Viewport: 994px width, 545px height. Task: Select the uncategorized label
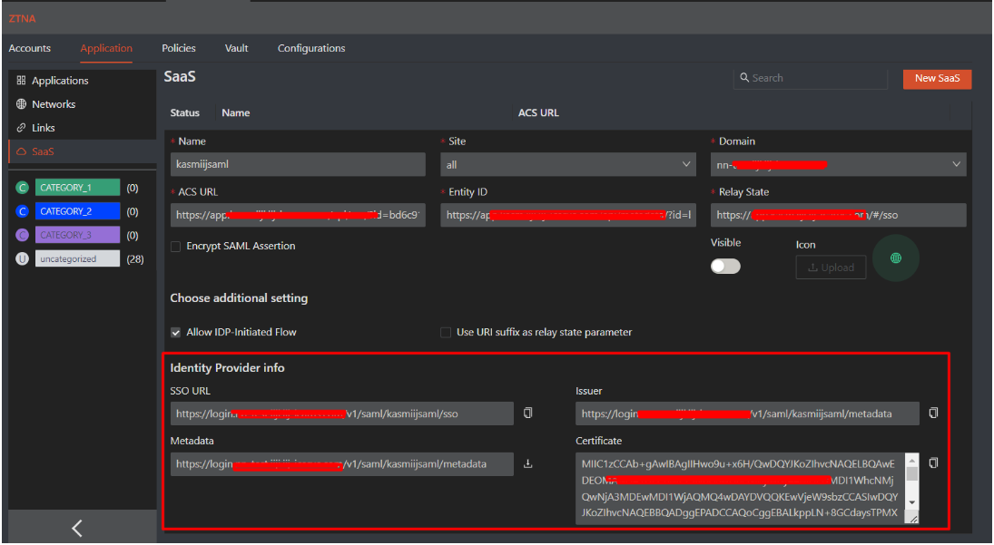click(x=77, y=258)
